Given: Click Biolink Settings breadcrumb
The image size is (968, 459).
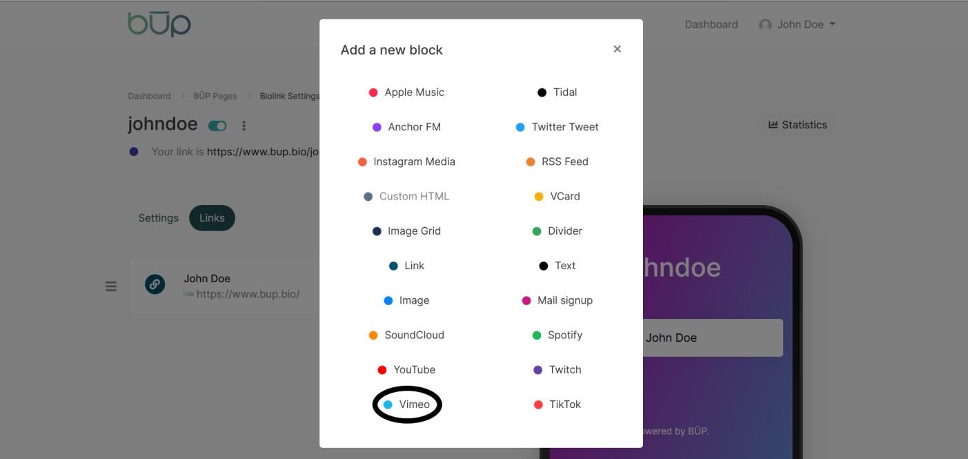Looking at the screenshot, I should [x=290, y=96].
